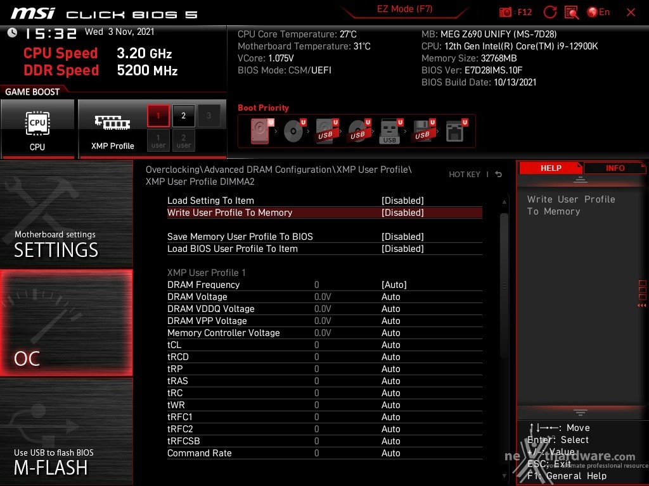Close the BIOS with the X icon
The width and height of the screenshot is (649, 486).
tap(631, 13)
